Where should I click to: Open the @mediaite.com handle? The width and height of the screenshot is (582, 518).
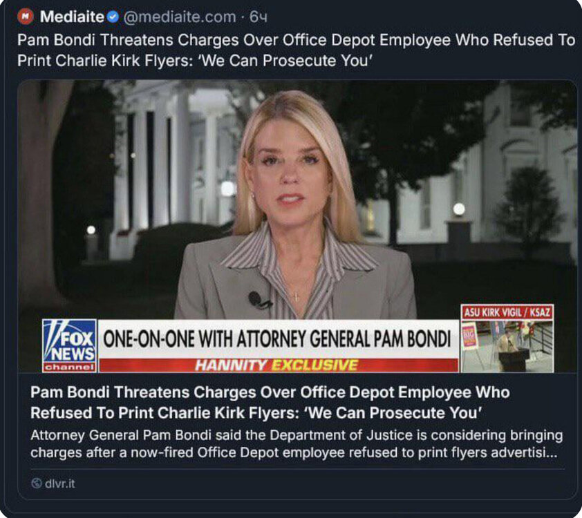(179, 17)
